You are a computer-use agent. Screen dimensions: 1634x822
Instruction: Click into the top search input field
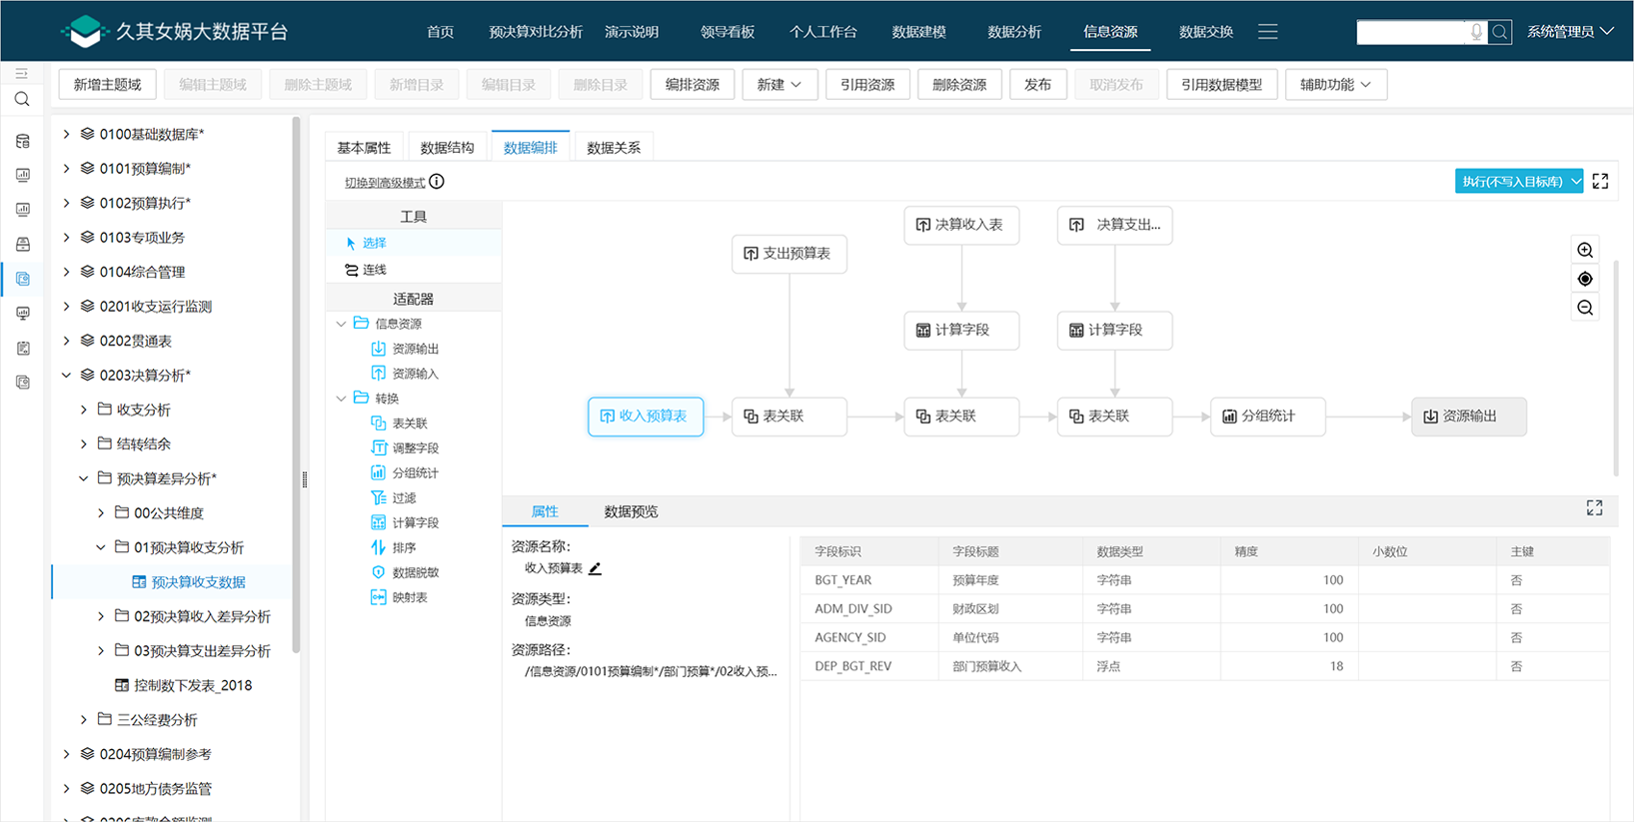click(1410, 32)
